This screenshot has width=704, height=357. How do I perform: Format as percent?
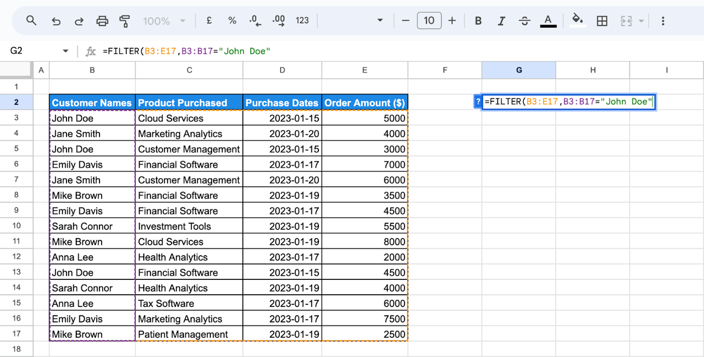[232, 21]
